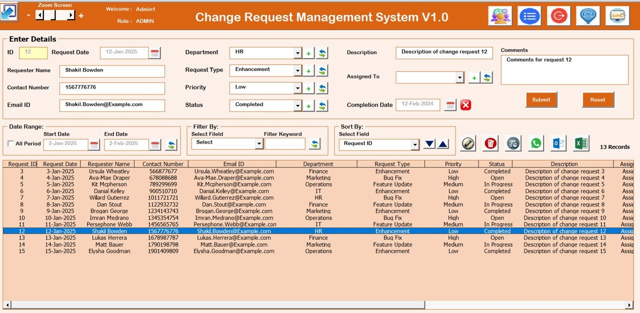Open Start Date calendar picker
This screenshot has height=313, width=640.
click(x=94, y=145)
